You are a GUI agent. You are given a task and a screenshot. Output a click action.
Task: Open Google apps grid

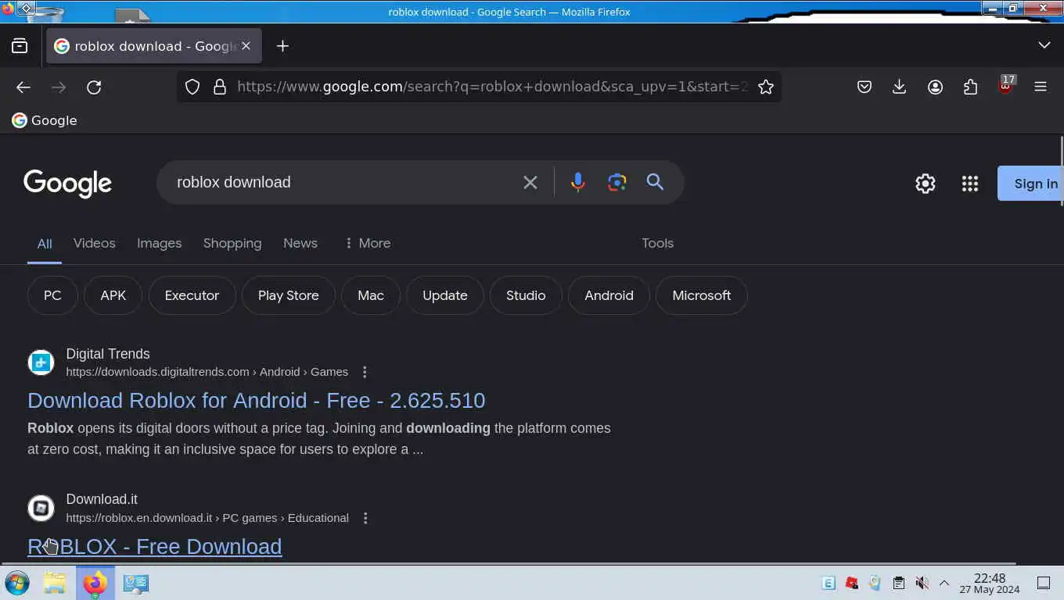coord(970,184)
